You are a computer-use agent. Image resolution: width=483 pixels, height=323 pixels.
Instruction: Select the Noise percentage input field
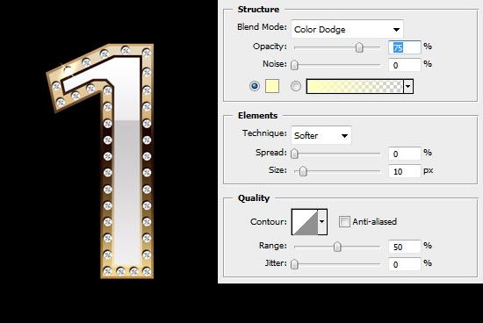[x=405, y=65]
